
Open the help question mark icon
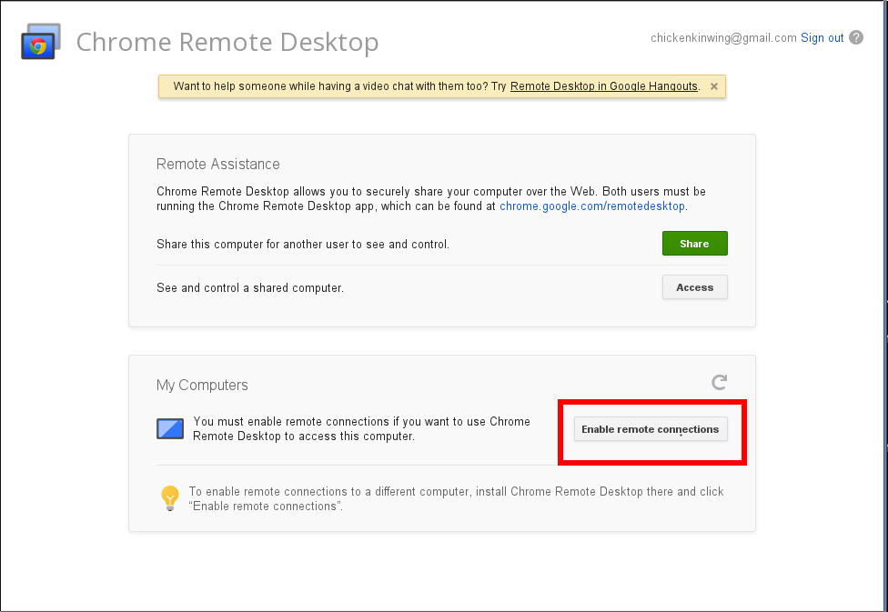pyautogui.click(x=856, y=37)
